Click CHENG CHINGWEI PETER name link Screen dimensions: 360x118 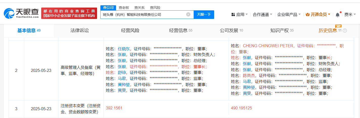pyautogui.click(x=268, y=46)
